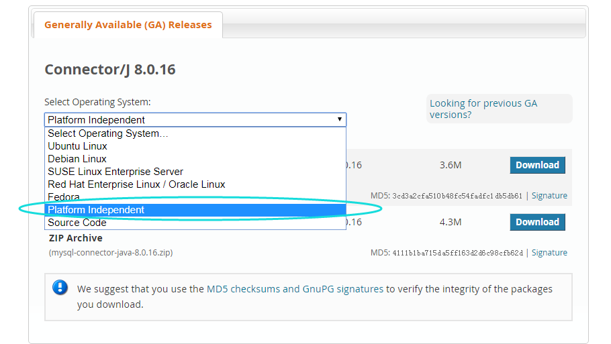The width and height of the screenshot is (611, 344).
Task: Pick SUSE Linux Enterprise Server option
Action: point(195,172)
